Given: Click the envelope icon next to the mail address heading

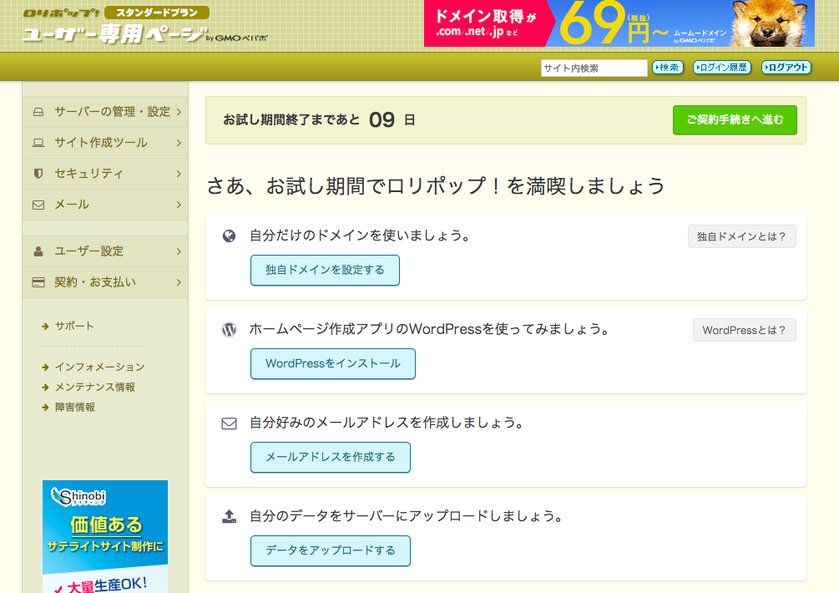Looking at the screenshot, I should click(x=229, y=424).
